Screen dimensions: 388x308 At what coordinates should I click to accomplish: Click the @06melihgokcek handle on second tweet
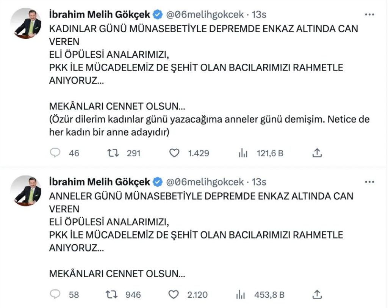205,182
